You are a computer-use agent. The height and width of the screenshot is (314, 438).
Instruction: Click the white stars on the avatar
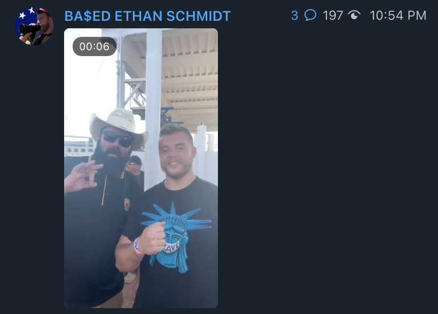point(27,13)
